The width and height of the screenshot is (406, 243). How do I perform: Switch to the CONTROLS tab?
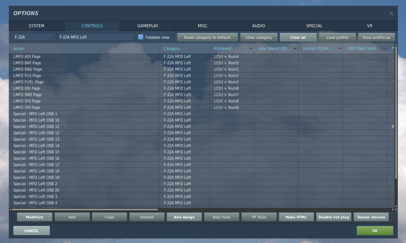click(92, 26)
